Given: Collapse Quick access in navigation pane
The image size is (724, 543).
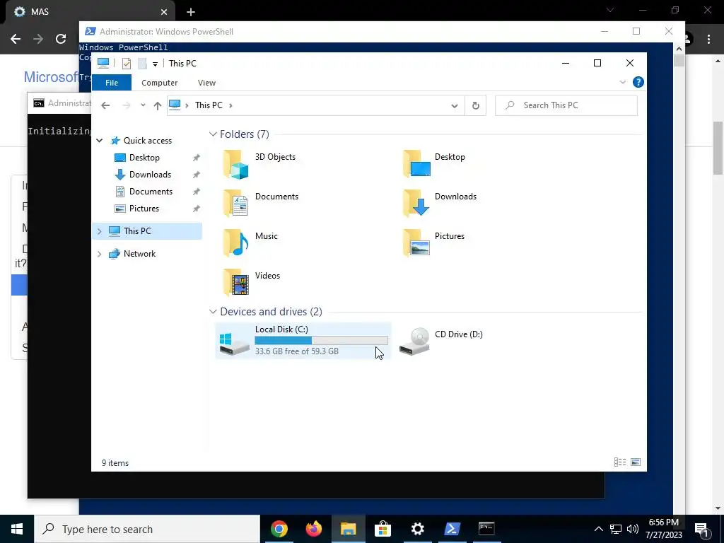Looking at the screenshot, I should [x=99, y=141].
